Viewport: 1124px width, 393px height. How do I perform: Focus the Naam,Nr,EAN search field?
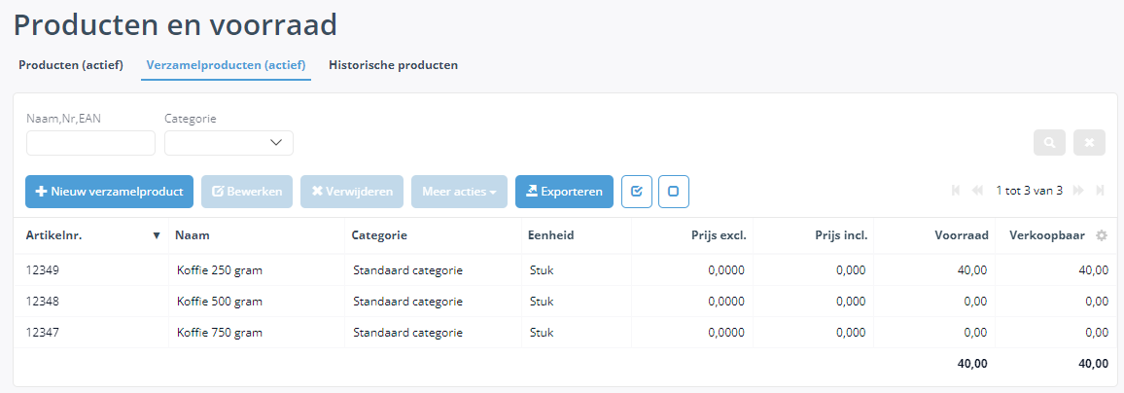click(x=91, y=143)
